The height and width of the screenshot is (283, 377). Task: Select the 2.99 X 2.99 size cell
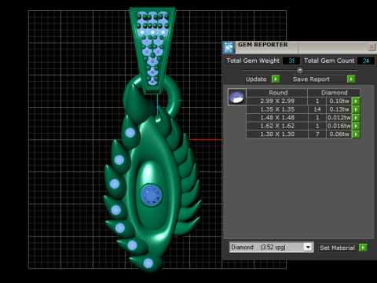(277, 101)
